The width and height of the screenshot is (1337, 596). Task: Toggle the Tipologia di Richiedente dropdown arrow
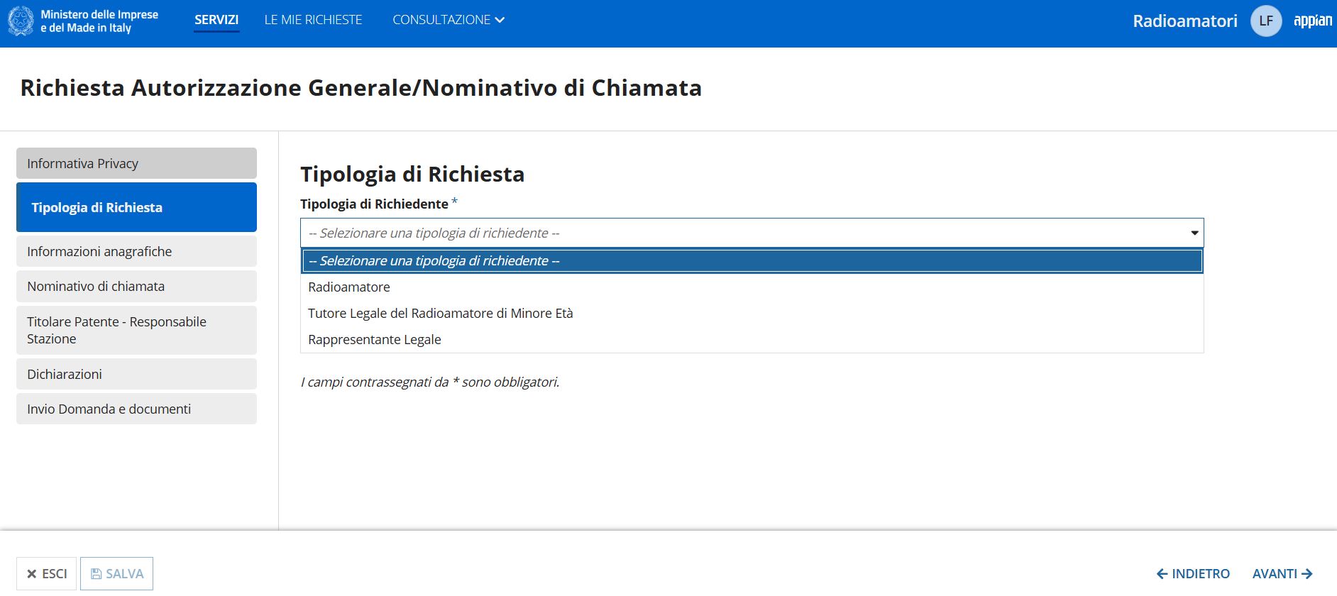coord(1194,233)
